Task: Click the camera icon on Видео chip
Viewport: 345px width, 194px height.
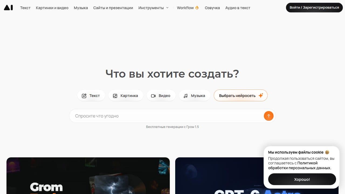Action: (153, 96)
